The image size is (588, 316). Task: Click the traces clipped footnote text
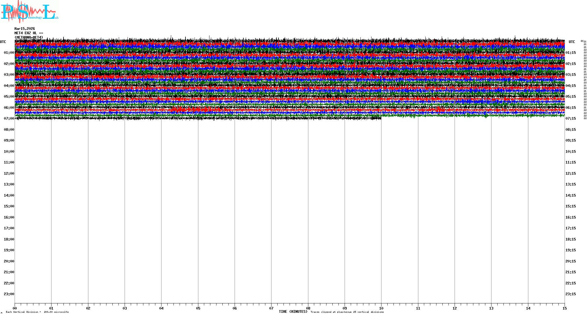pos(347,312)
